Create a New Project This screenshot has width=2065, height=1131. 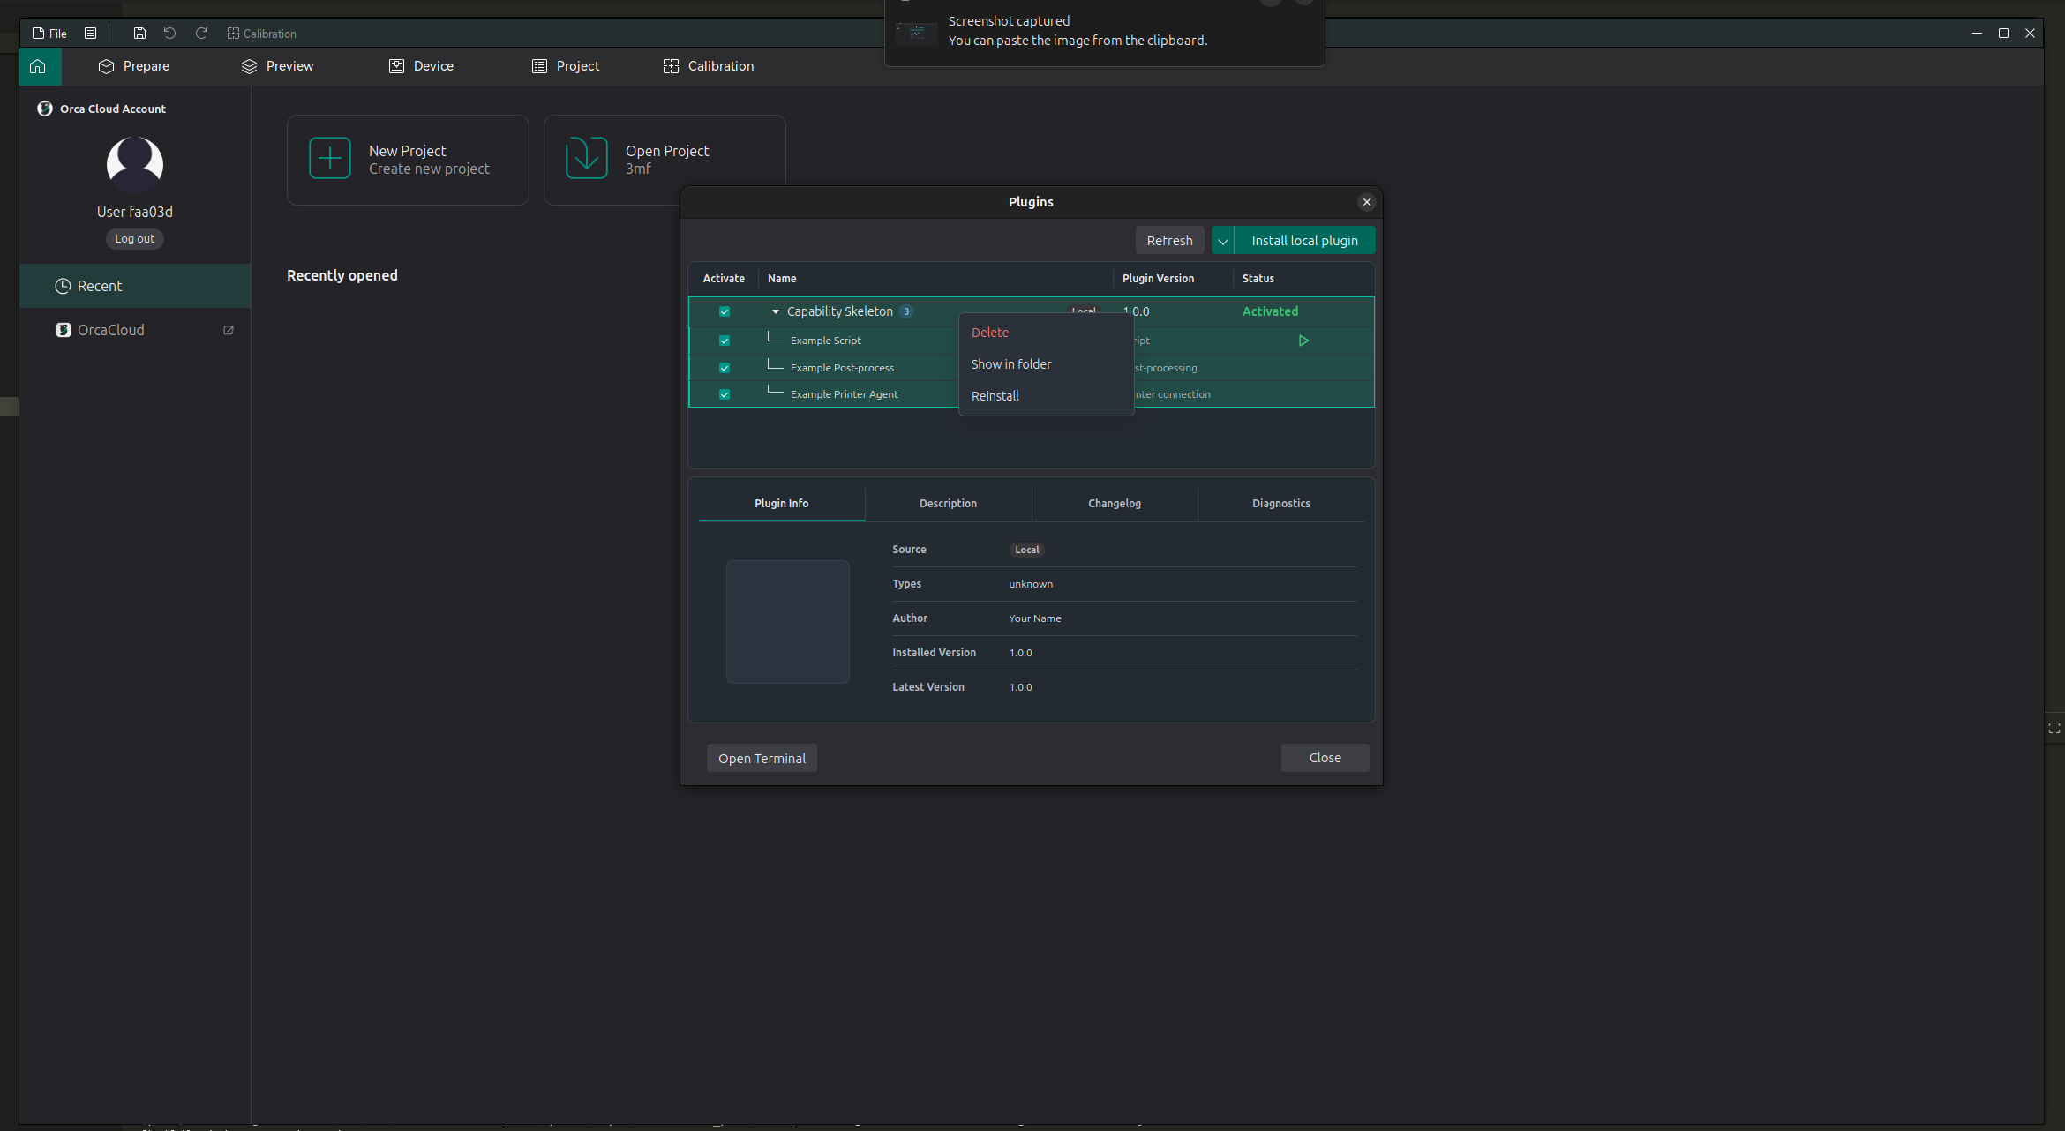[x=408, y=160]
